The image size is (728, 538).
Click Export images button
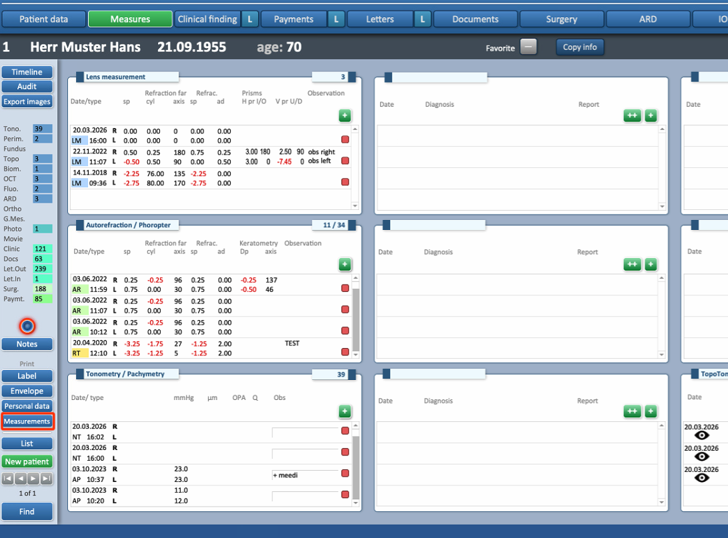27,101
